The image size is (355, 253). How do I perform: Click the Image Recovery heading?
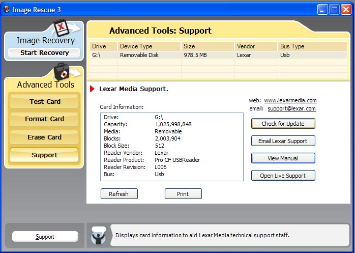click(x=45, y=40)
